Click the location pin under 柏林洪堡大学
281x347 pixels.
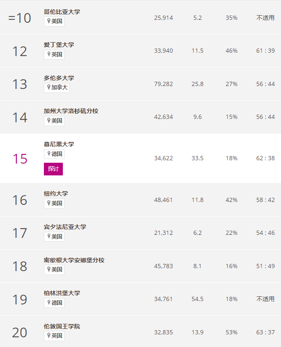pyautogui.click(x=49, y=302)
